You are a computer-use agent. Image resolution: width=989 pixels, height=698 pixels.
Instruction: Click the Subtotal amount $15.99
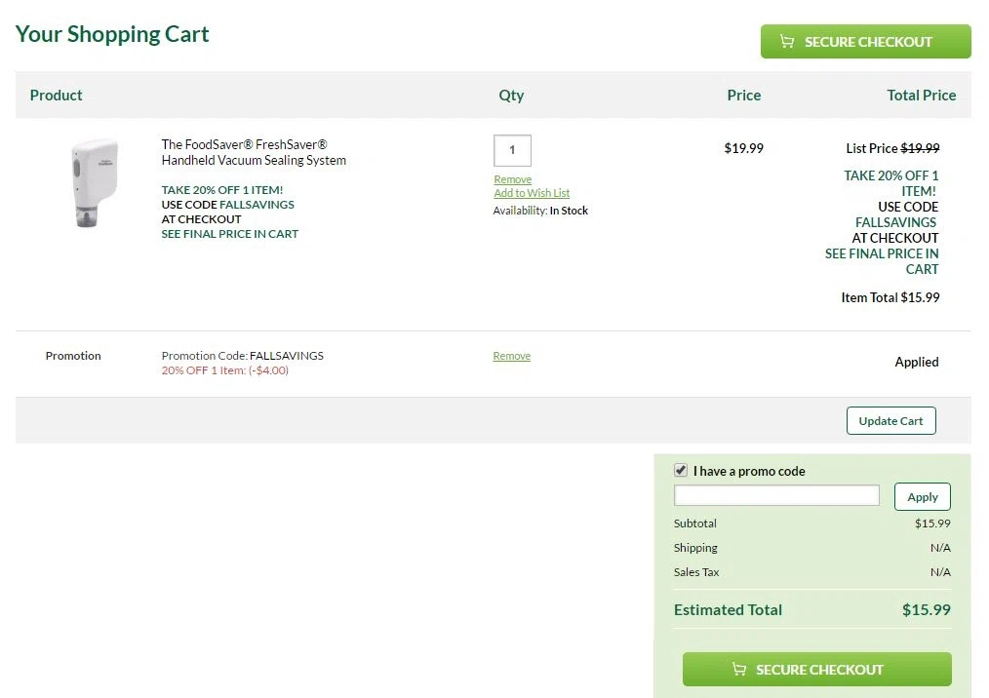click(932, 523)
